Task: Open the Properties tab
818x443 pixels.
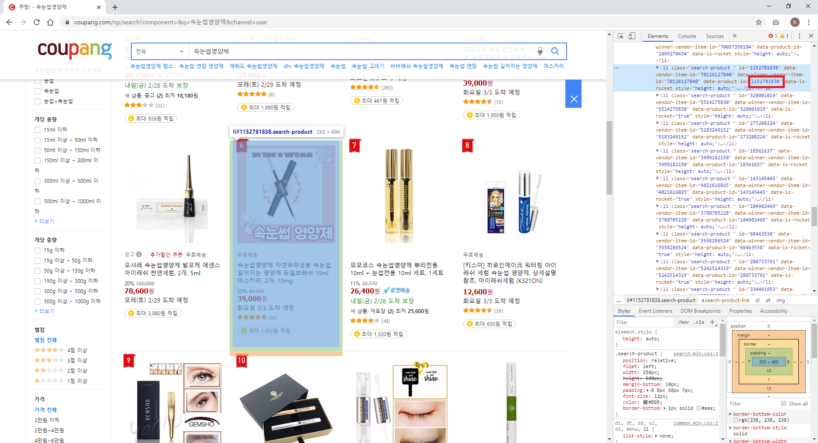Action: point(740,311)
